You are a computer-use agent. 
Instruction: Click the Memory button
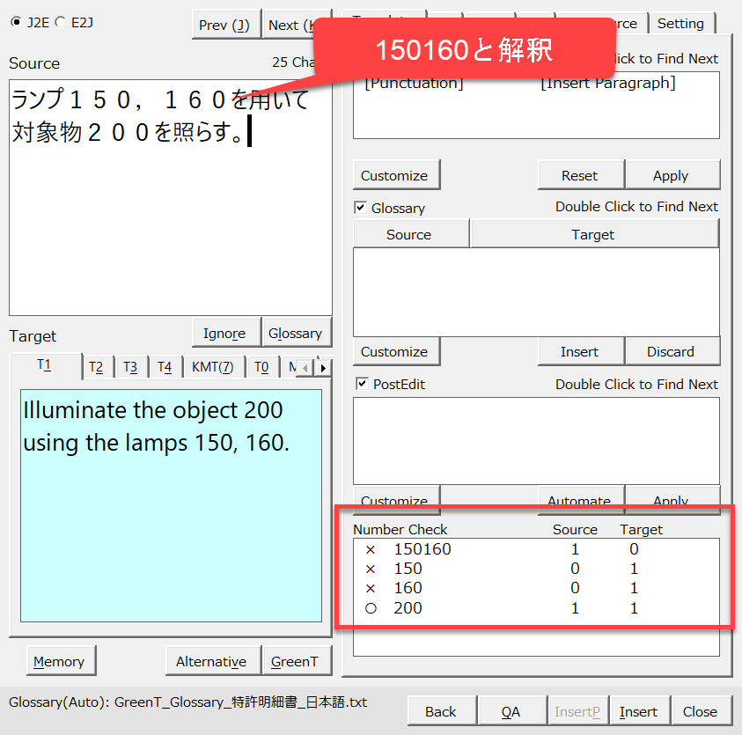point(59,661)
